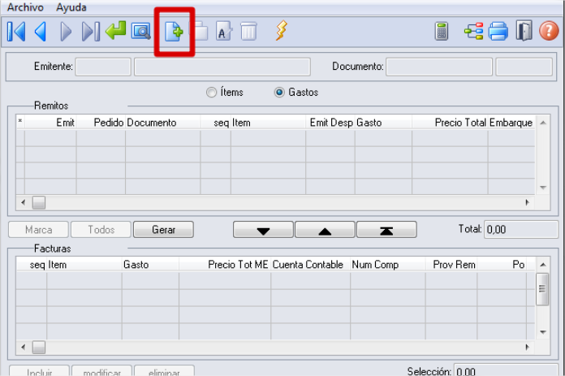The width and height of the screenshot is (565, 376).
Task: Click the trash delete icon
Action: click(x=248, y=32)
